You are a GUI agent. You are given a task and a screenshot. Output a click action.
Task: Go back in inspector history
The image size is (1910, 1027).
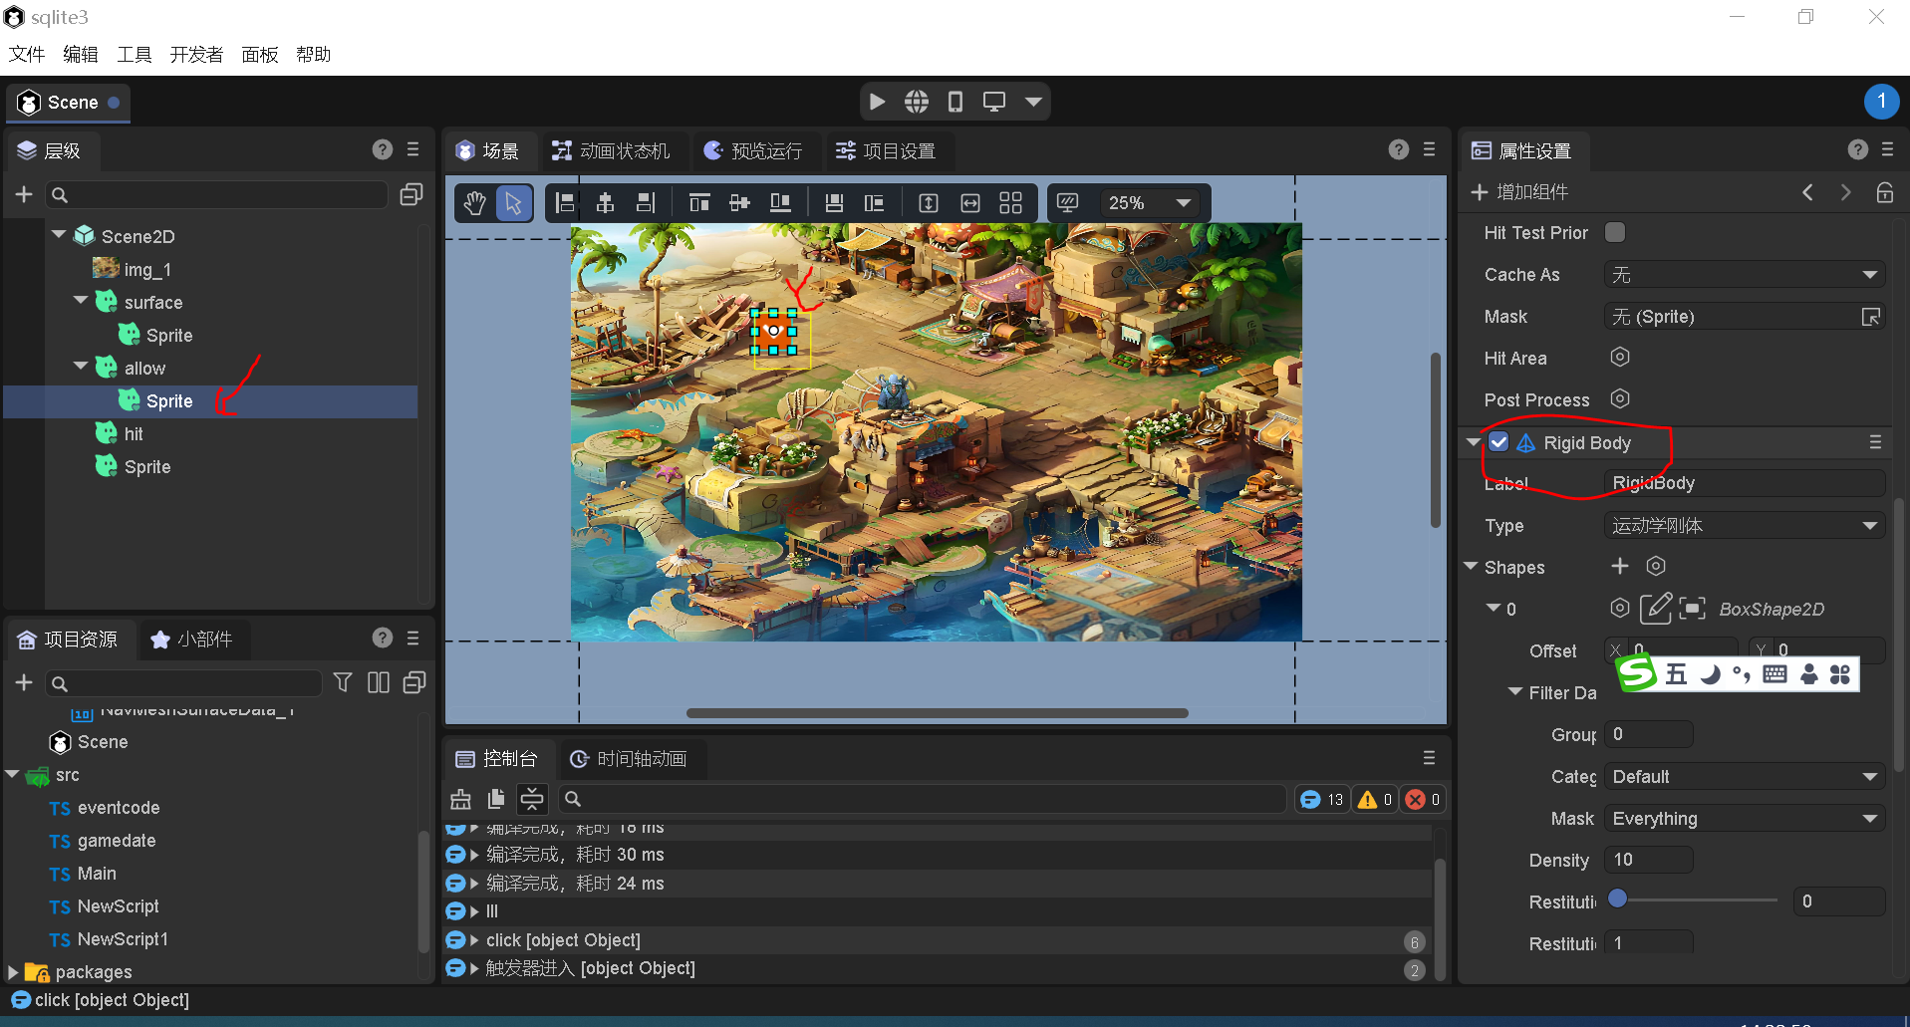pos(1807,192)
